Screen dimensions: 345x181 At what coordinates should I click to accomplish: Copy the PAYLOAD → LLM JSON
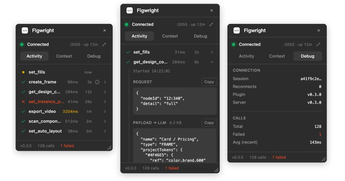[x=209, y=123]
